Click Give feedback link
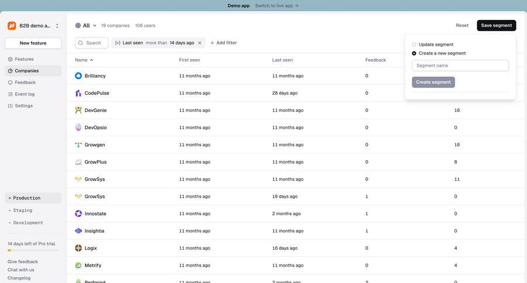The width and height of the screenshot is (527, 283). click(x=23, y=261)
